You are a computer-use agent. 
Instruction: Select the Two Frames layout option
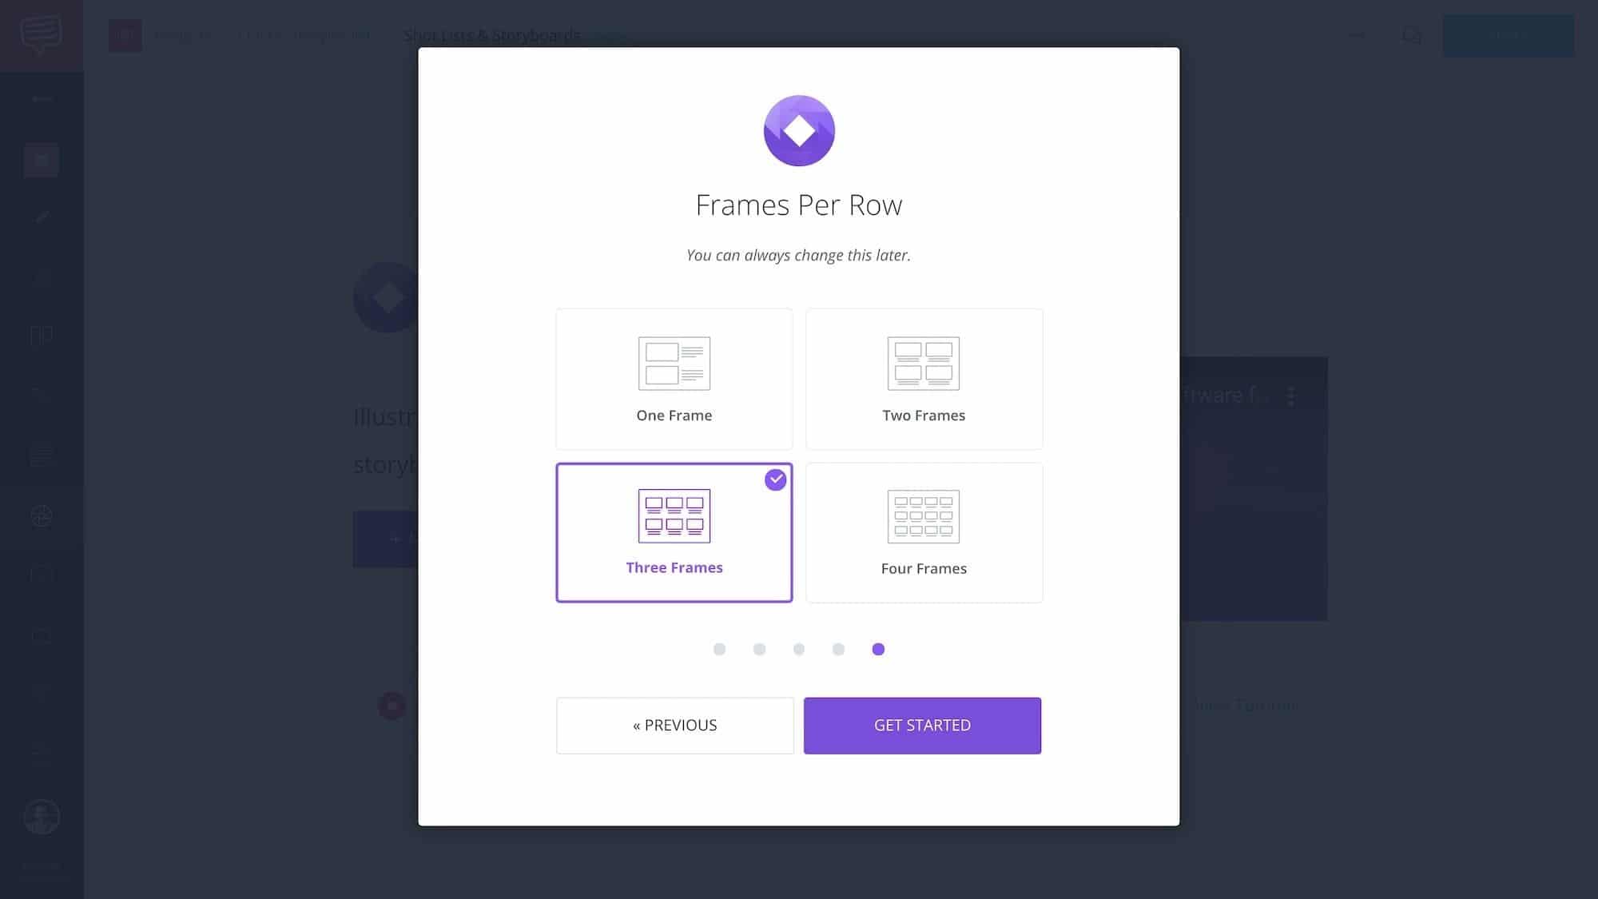[923, 379]
